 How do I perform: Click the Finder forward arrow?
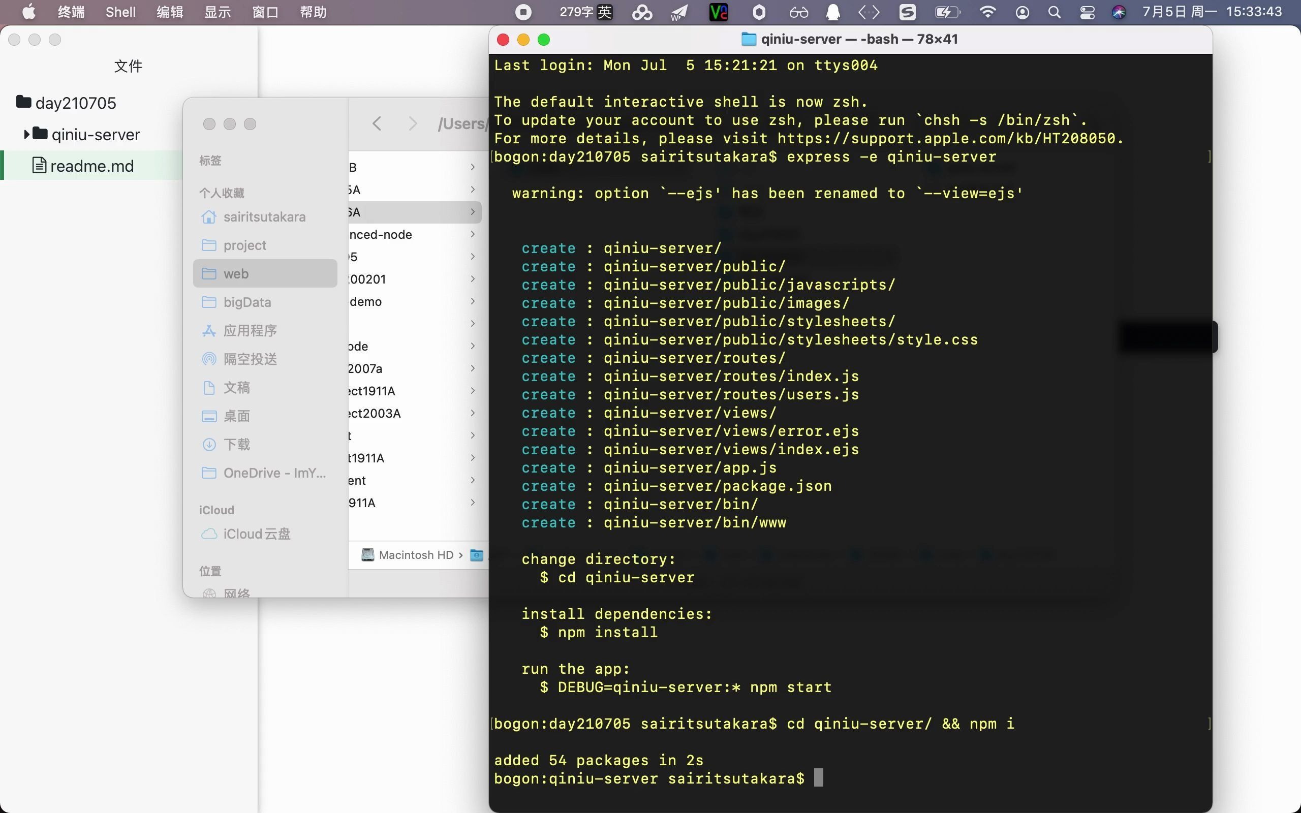click(412, 123)
